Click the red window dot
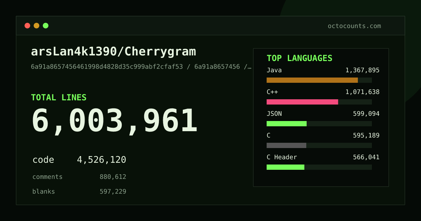Image resolution: width=421 pixels, height=221 pixels. tap(27, 26)
